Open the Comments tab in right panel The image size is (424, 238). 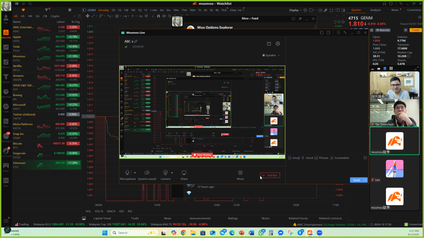point(414,10)
